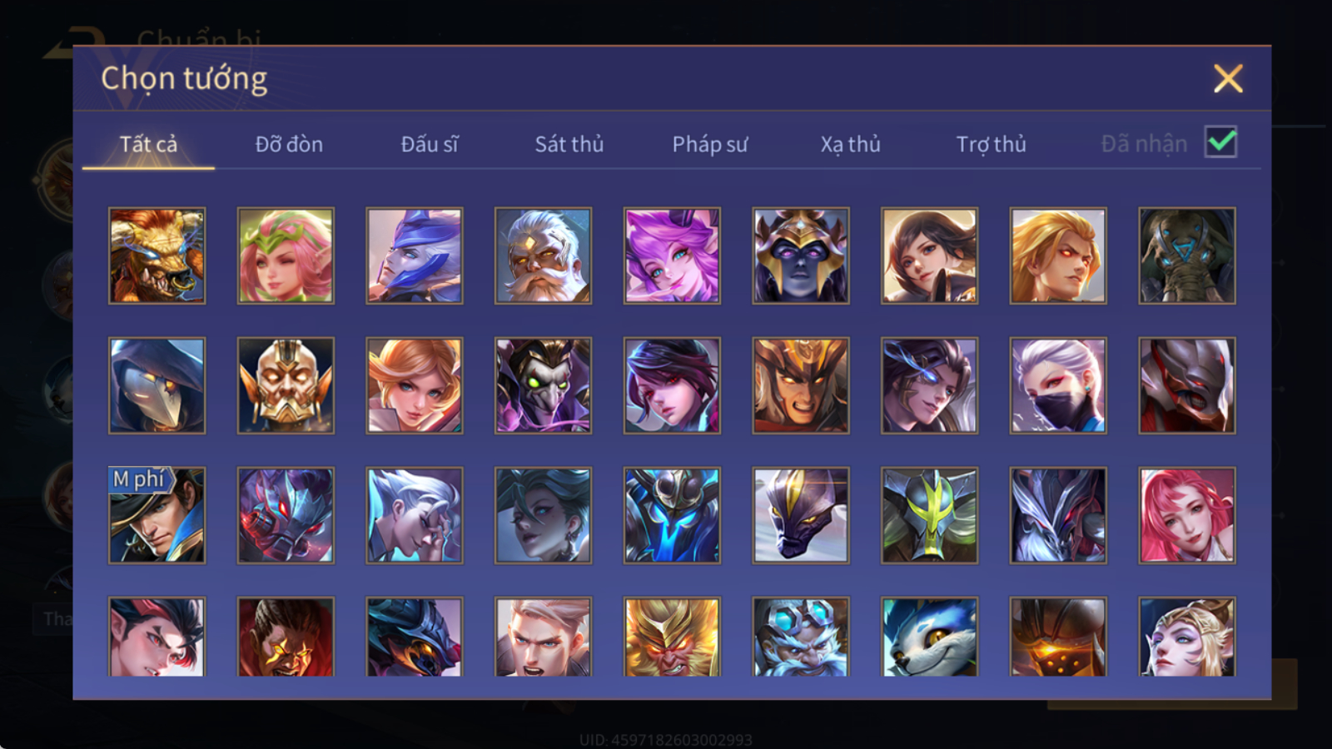Open the Trợ thủ tab
Image resolution: width=1332 pixels, height=749 pixels.
pos(991,144)
